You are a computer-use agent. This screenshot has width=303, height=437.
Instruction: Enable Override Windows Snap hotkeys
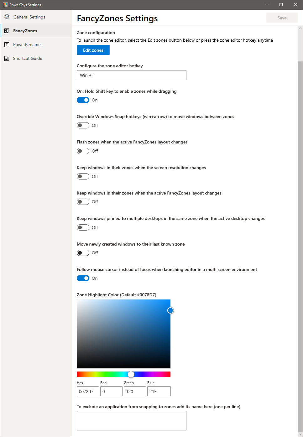(83, 125)
